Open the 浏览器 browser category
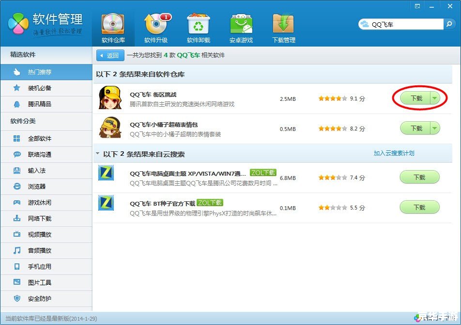The image size is (461, 325). coord(37,186)
